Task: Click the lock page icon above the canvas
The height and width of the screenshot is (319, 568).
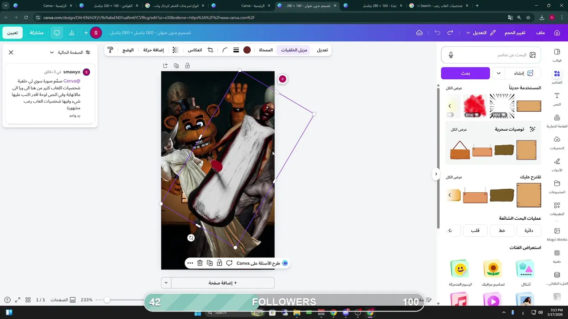Action: click(x=187, y=66)
